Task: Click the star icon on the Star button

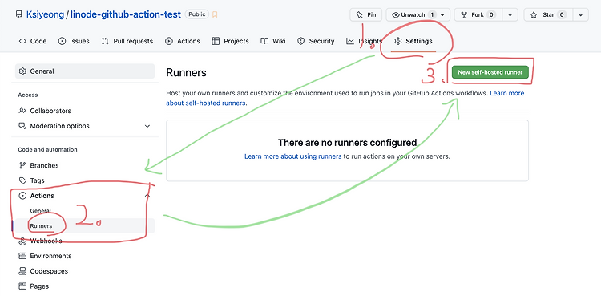Action: (x=534, y=15)
